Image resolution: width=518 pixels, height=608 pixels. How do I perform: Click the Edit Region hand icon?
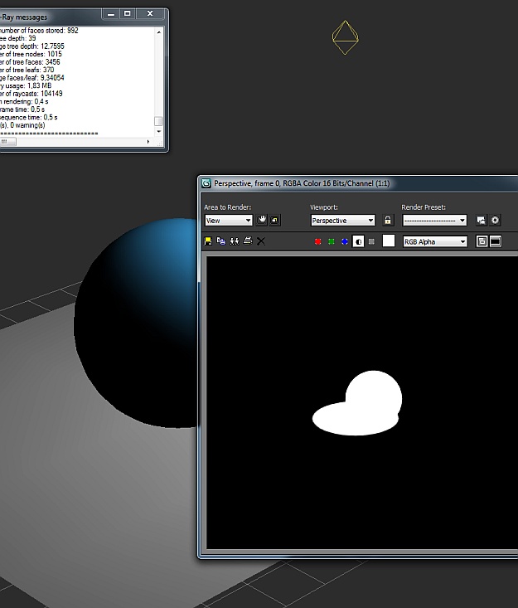pos(262,221)
